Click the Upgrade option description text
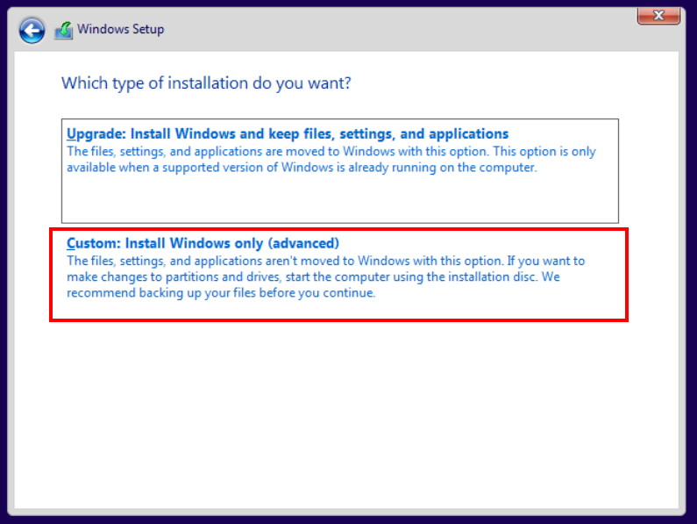Screen dimensions: 697x524 click(x=331, y=160)
